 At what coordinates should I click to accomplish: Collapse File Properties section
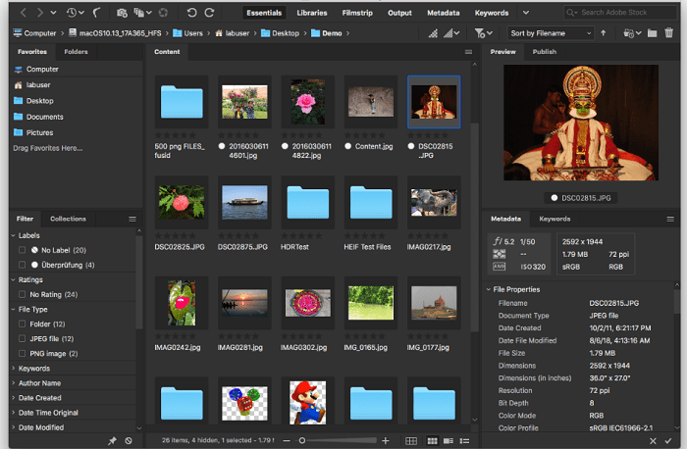tap(488, 289)
